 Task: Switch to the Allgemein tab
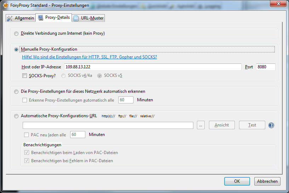point(21,18)
